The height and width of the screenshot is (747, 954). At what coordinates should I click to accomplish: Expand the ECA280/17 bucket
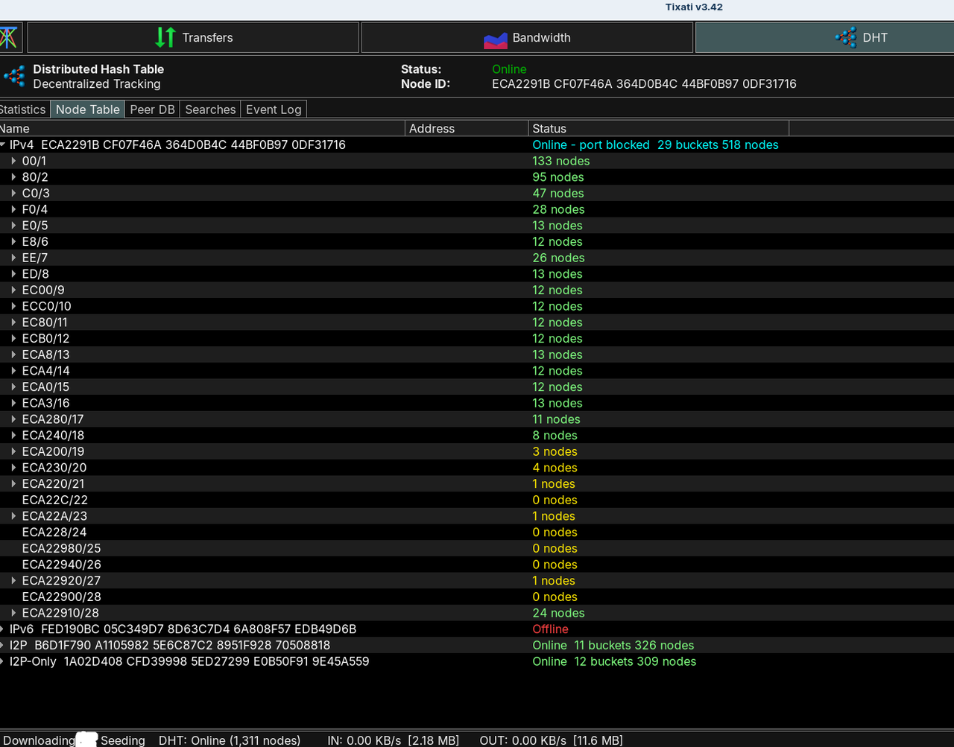(13, 419)
